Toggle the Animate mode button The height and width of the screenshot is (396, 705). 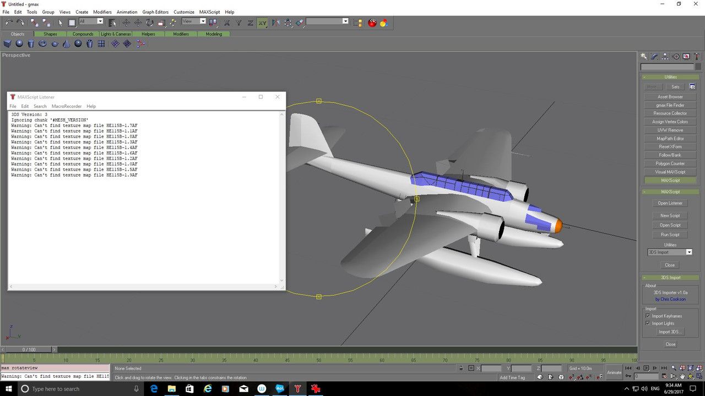(x=614, y=372)
